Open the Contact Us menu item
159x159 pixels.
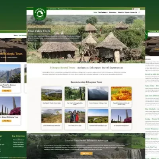[134, 12]
